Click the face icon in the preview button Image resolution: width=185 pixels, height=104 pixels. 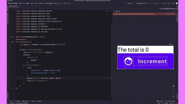pyautogui.click(x=128, y=61)
